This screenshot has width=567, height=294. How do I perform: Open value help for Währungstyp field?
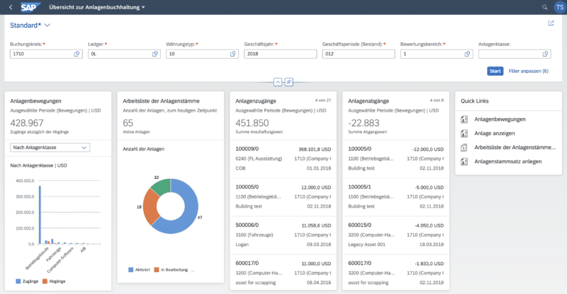[233, 54]
